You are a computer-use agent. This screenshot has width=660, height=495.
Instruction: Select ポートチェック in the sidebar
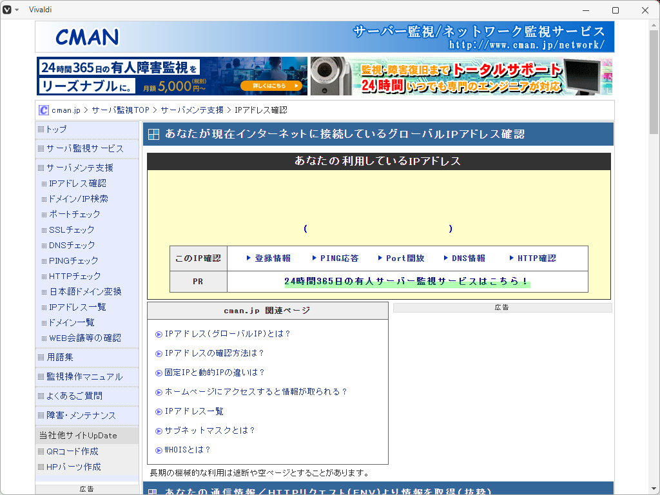[x=75, y=214]
